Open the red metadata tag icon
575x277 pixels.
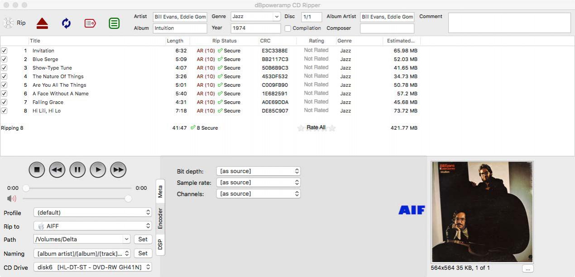click(90, 23)
